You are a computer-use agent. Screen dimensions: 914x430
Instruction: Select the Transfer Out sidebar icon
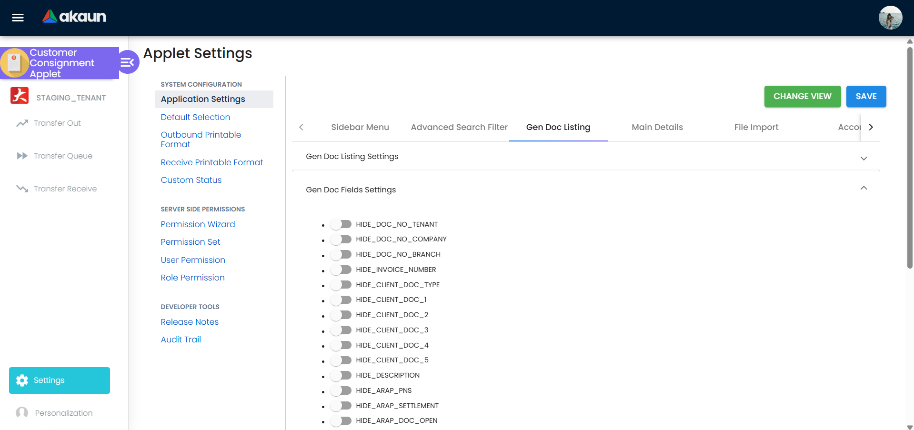22,123
